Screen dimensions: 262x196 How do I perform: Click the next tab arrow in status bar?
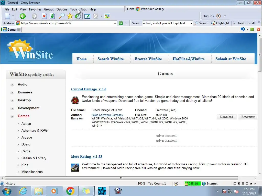tap(255, 183)
